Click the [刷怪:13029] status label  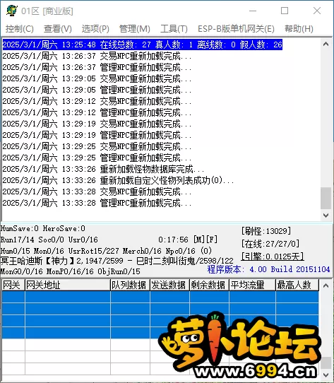[266, 231]
